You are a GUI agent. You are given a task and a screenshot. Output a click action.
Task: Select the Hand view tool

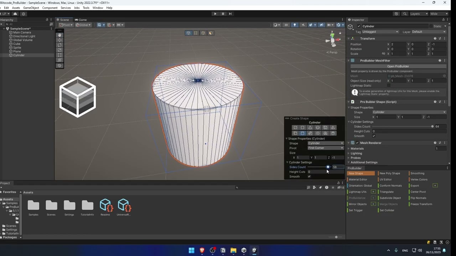[59, 35]
